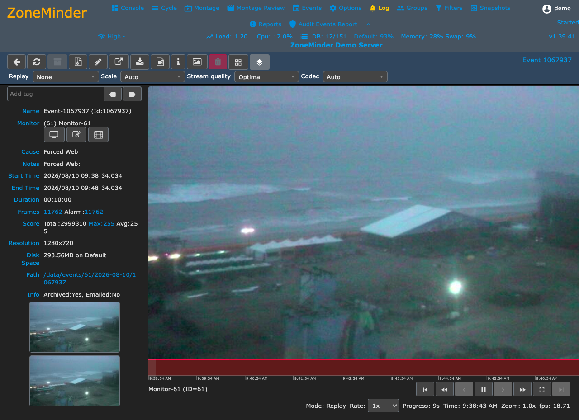Viewport: 579px width, 420px height.
Task: Generate video using the film-file icon
Action: tap(160, 62)
